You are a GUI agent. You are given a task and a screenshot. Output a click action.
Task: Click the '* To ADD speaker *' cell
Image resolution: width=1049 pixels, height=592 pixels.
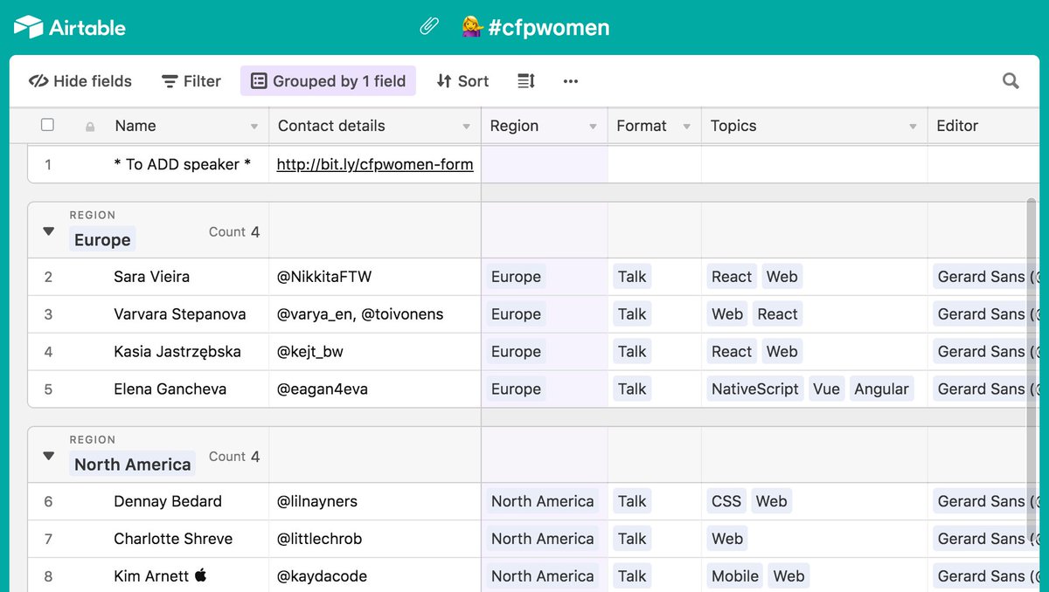click(x=183, y=164)
